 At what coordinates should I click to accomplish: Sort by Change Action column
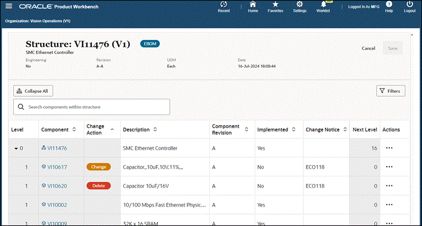[112, 129]
